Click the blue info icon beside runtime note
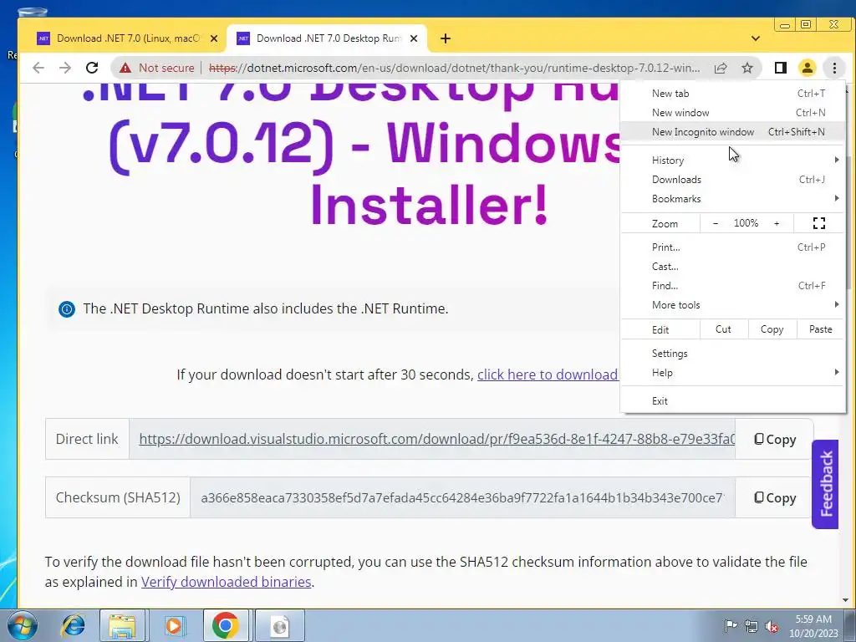This screenshot has width=856, height=642. pos(67,309)
